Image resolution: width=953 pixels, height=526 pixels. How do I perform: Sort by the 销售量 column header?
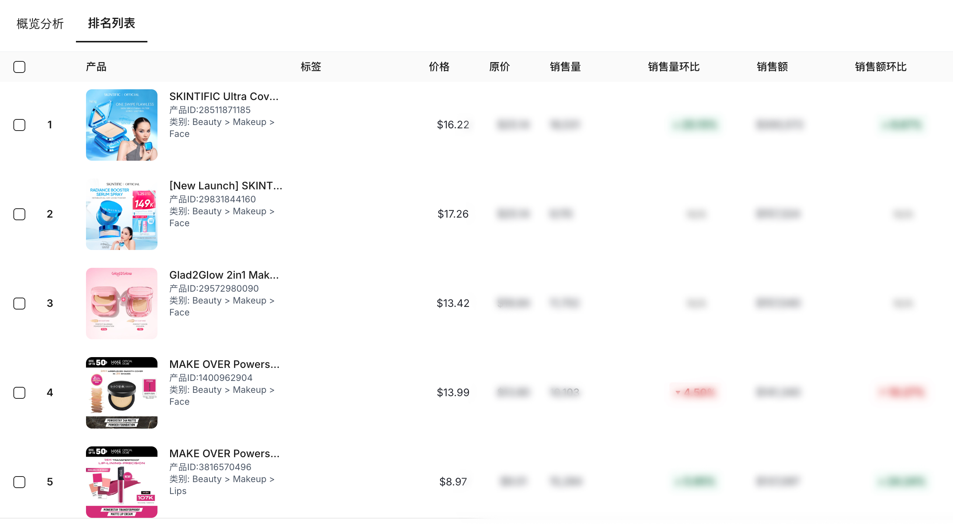[565, 67]
